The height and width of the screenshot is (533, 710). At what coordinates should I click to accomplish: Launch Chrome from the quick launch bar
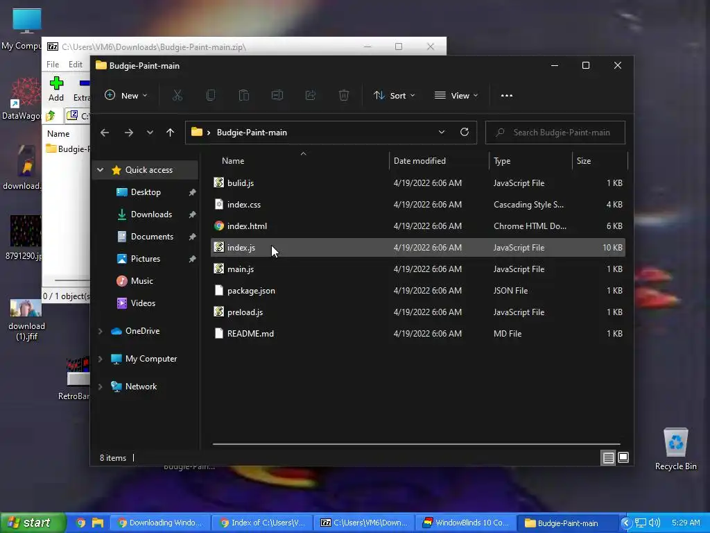[80, 523]
